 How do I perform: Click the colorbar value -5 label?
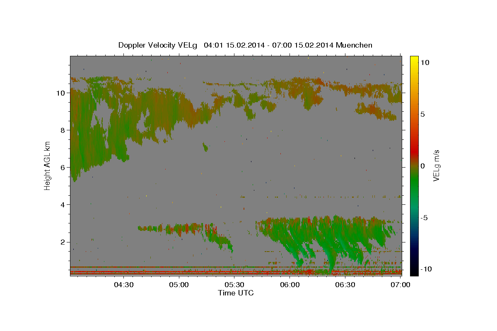click(x=425, y=218)
